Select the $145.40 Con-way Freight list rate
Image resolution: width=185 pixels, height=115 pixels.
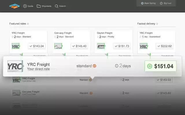[x=164, y=93]
